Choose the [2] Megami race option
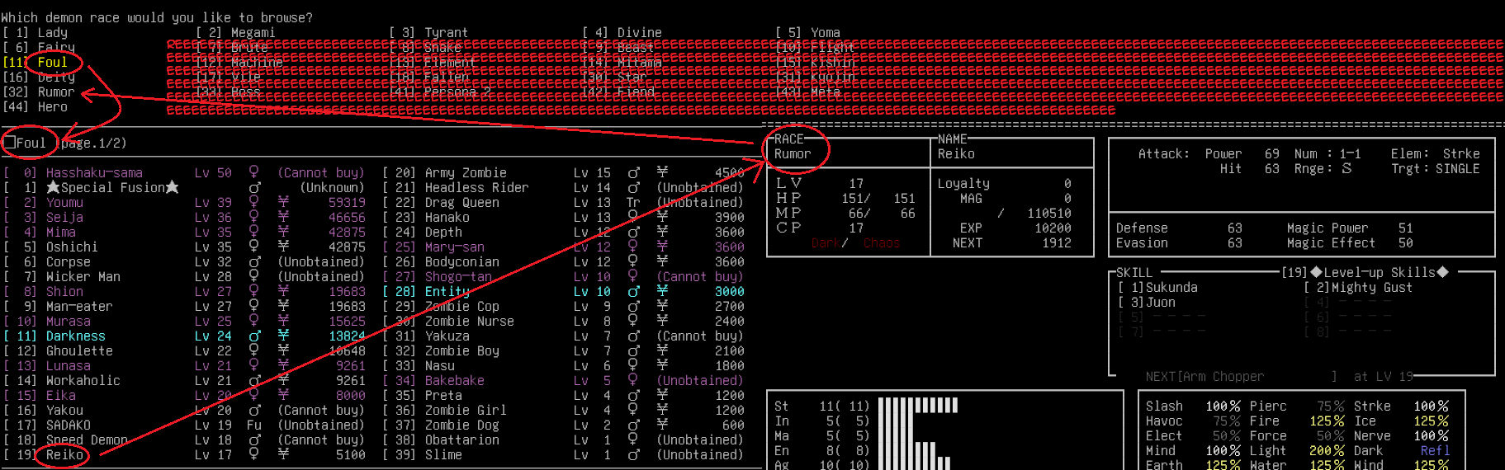 click(236, 33)
